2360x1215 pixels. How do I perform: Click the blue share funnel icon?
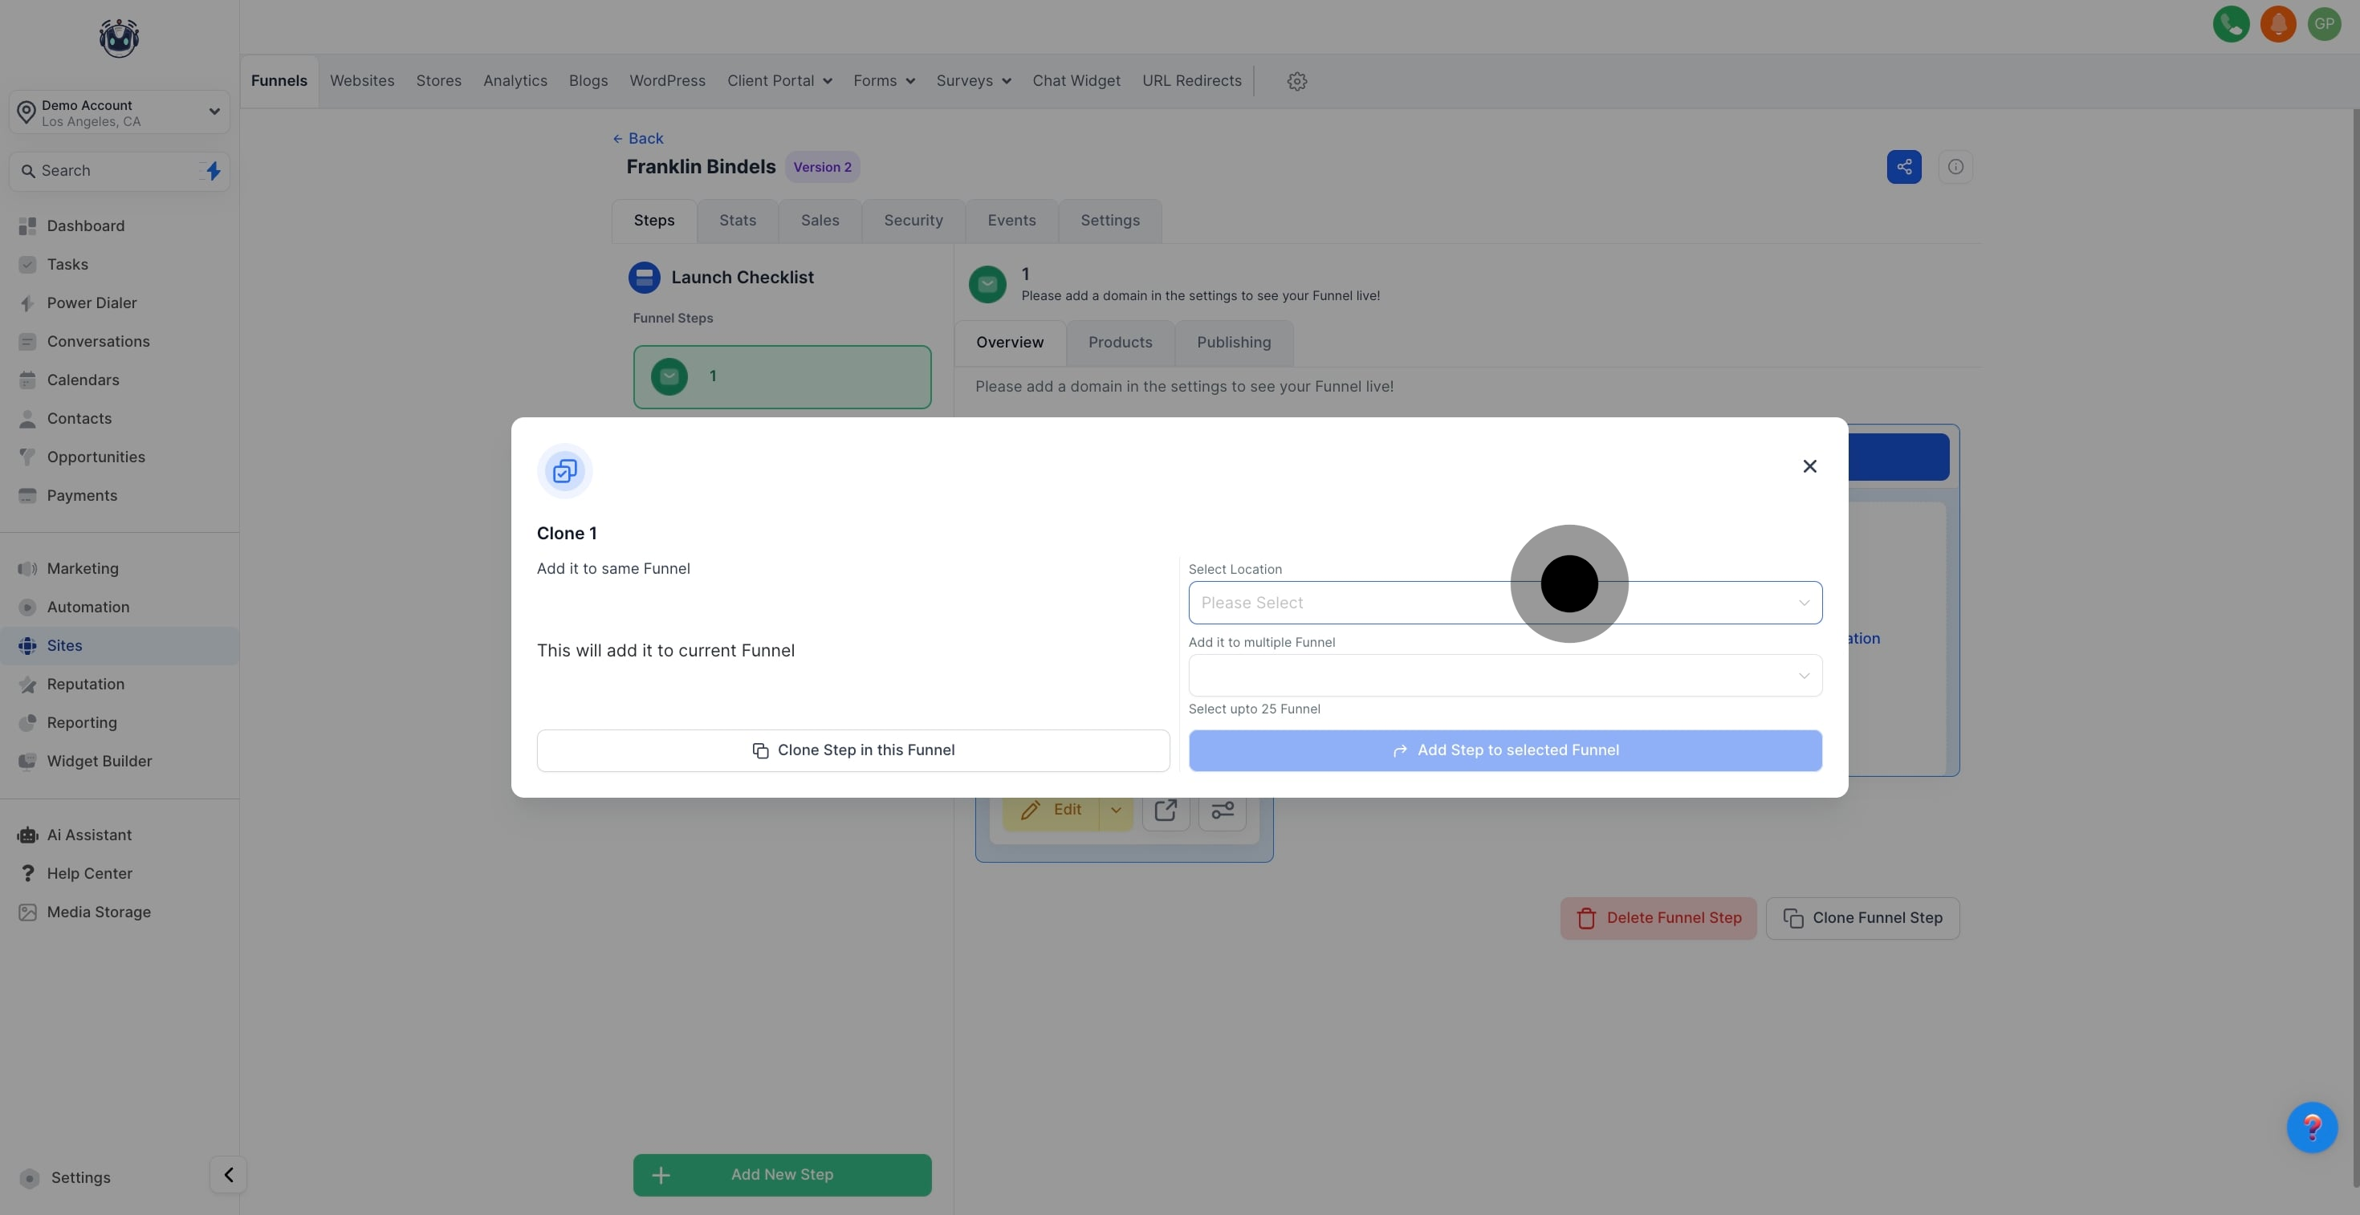click(1904, 167)
